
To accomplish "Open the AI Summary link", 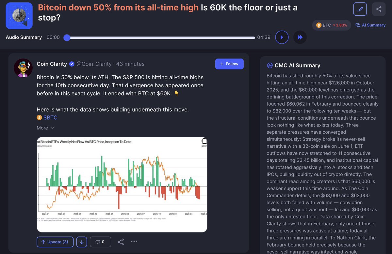I will [x=370, y=25].
